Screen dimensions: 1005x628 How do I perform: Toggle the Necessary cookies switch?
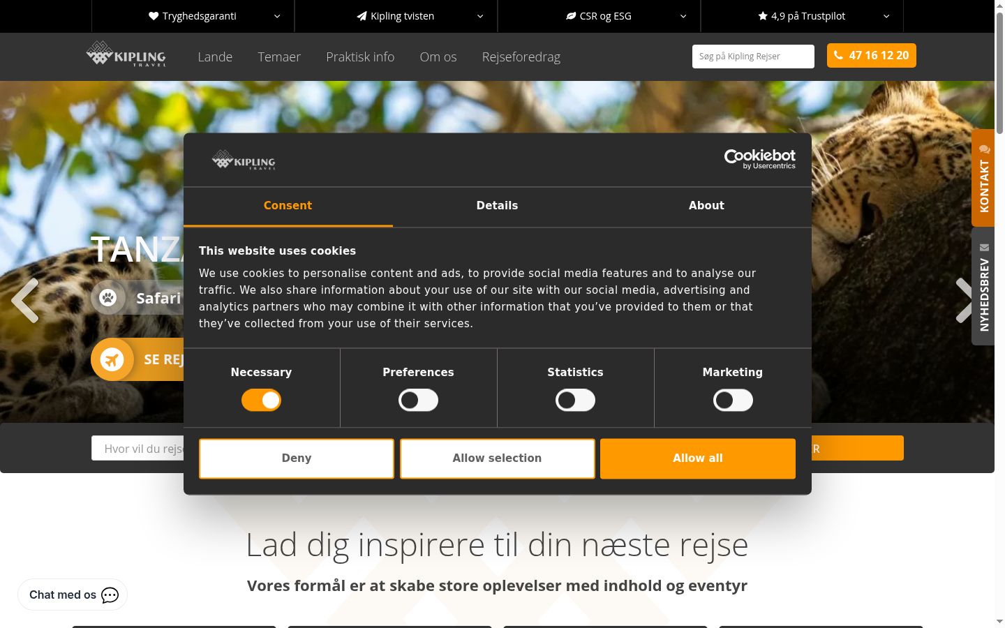coord(261,401)
